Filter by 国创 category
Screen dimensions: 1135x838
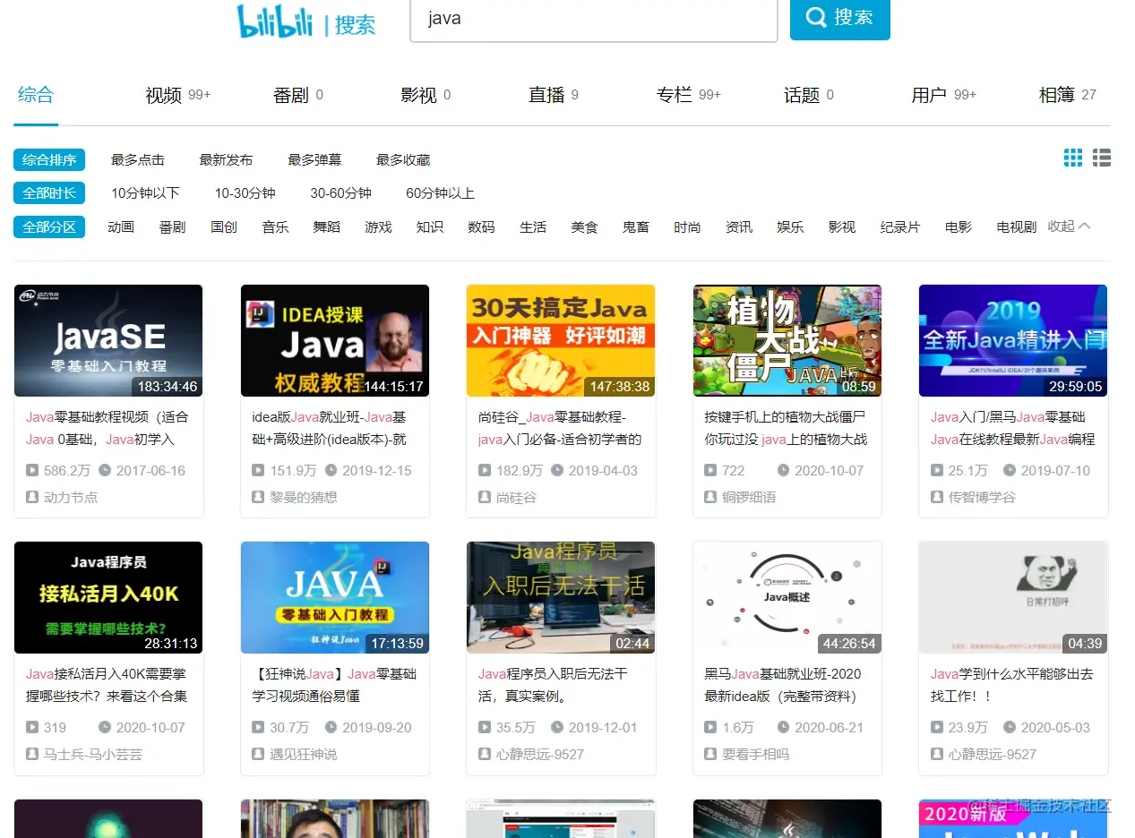point(224,227)
